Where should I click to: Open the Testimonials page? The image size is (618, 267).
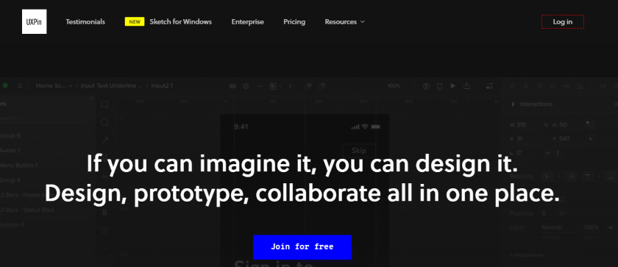pos(85,21)
